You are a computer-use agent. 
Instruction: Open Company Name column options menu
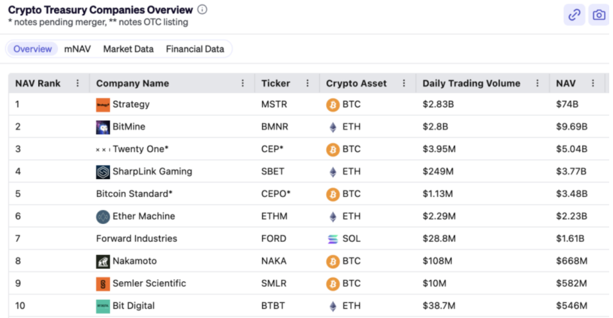pos(243,83)
